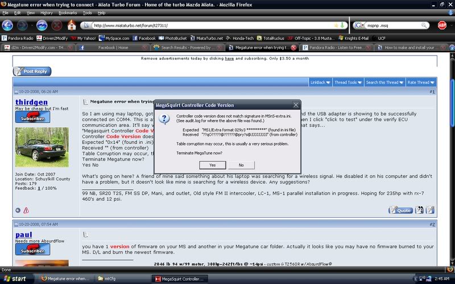This screenshot has height=284, width=455.
Task: Open the MySpace.com bookmark
Action: click(114, 38)
